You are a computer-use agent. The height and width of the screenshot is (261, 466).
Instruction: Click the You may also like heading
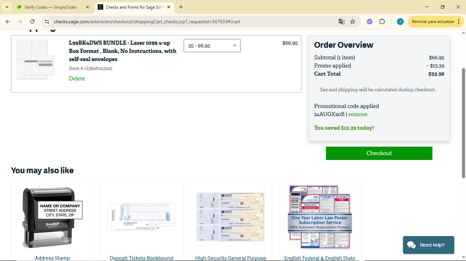click(42, 170)
